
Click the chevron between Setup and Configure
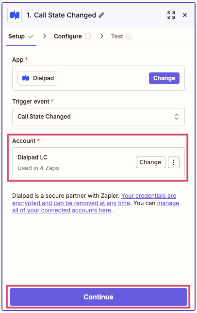tap(45, 36)
